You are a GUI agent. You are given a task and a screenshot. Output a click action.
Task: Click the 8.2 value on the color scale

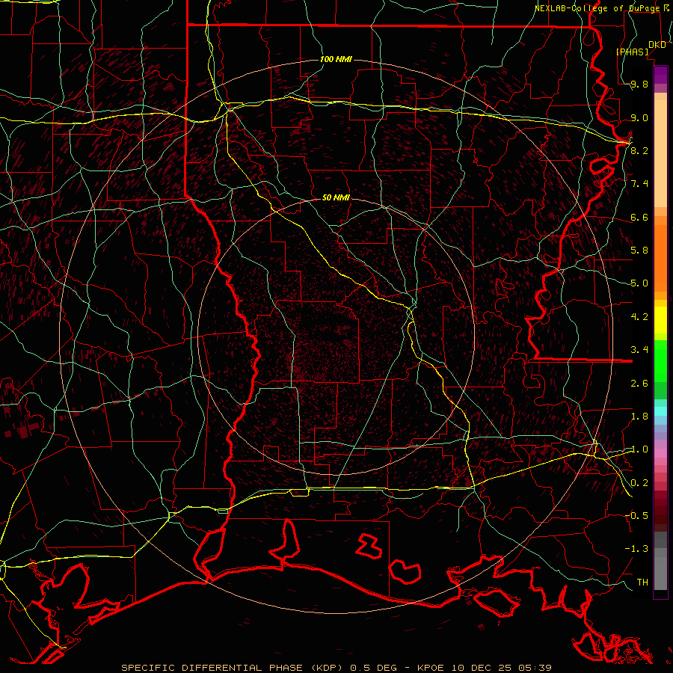(x=639, y=150)
